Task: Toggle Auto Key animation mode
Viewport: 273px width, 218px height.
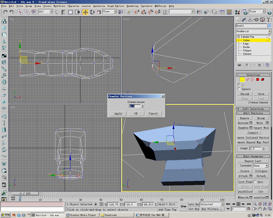Action: 194,204
